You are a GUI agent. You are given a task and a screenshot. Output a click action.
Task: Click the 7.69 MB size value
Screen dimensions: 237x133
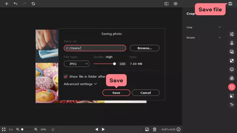(x=136, y=64)
